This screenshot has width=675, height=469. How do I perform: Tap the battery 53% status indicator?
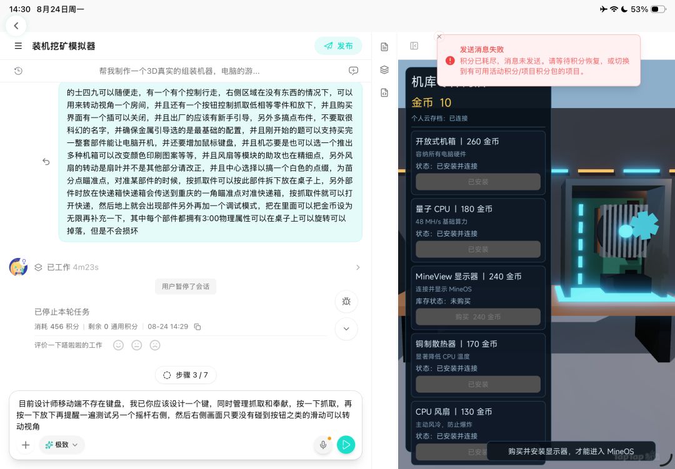click(648, 9)
